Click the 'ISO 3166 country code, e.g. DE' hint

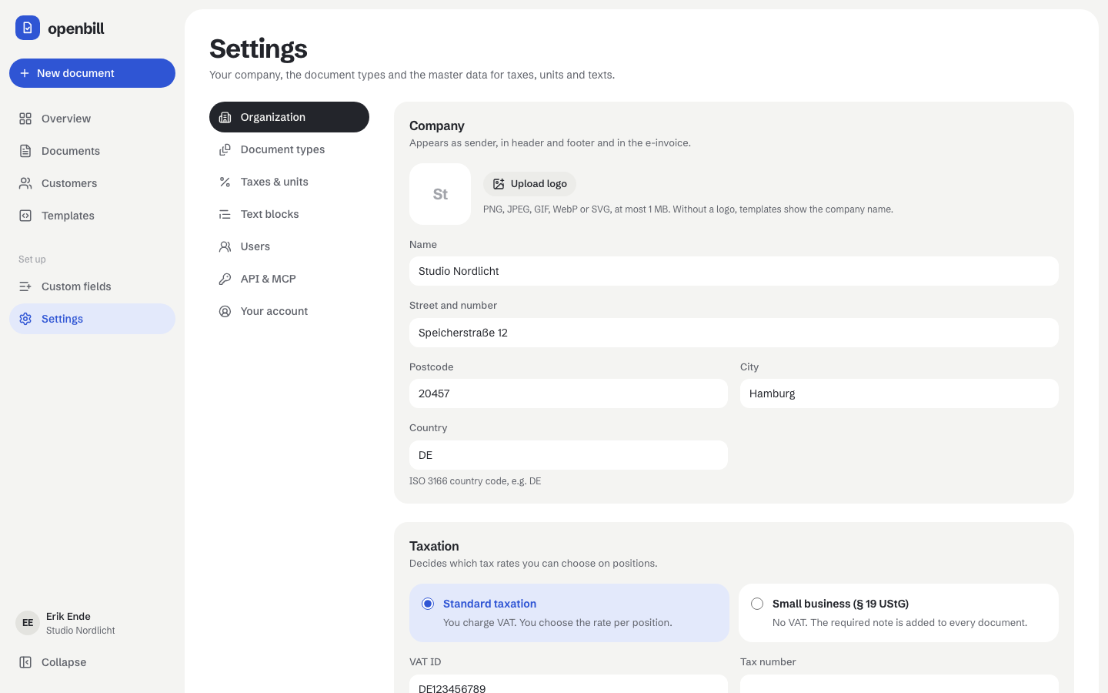coord(475,481)
